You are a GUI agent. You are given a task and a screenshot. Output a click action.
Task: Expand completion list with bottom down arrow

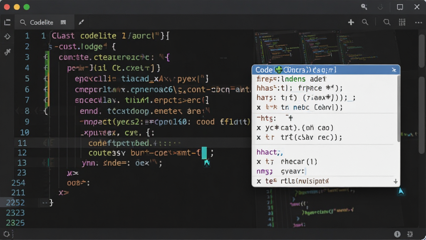(x=396, y=182)
